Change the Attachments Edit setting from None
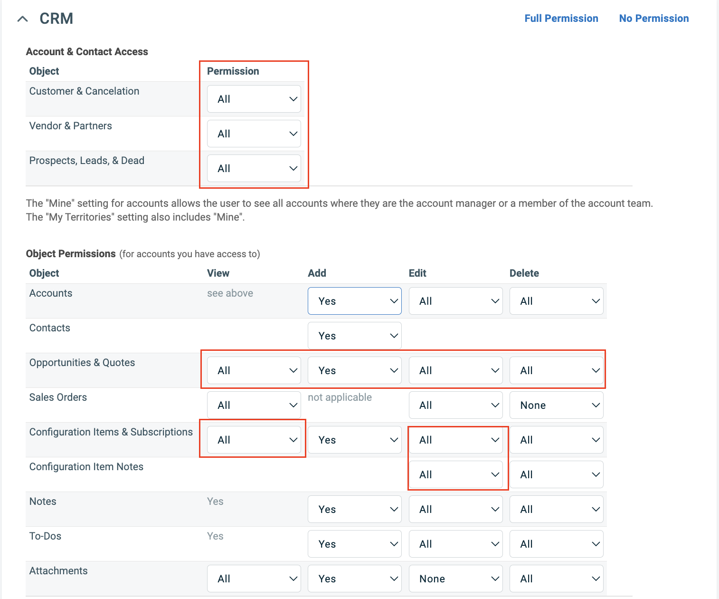719x599 pixels. pyautogui.click(x=455, y=578)
